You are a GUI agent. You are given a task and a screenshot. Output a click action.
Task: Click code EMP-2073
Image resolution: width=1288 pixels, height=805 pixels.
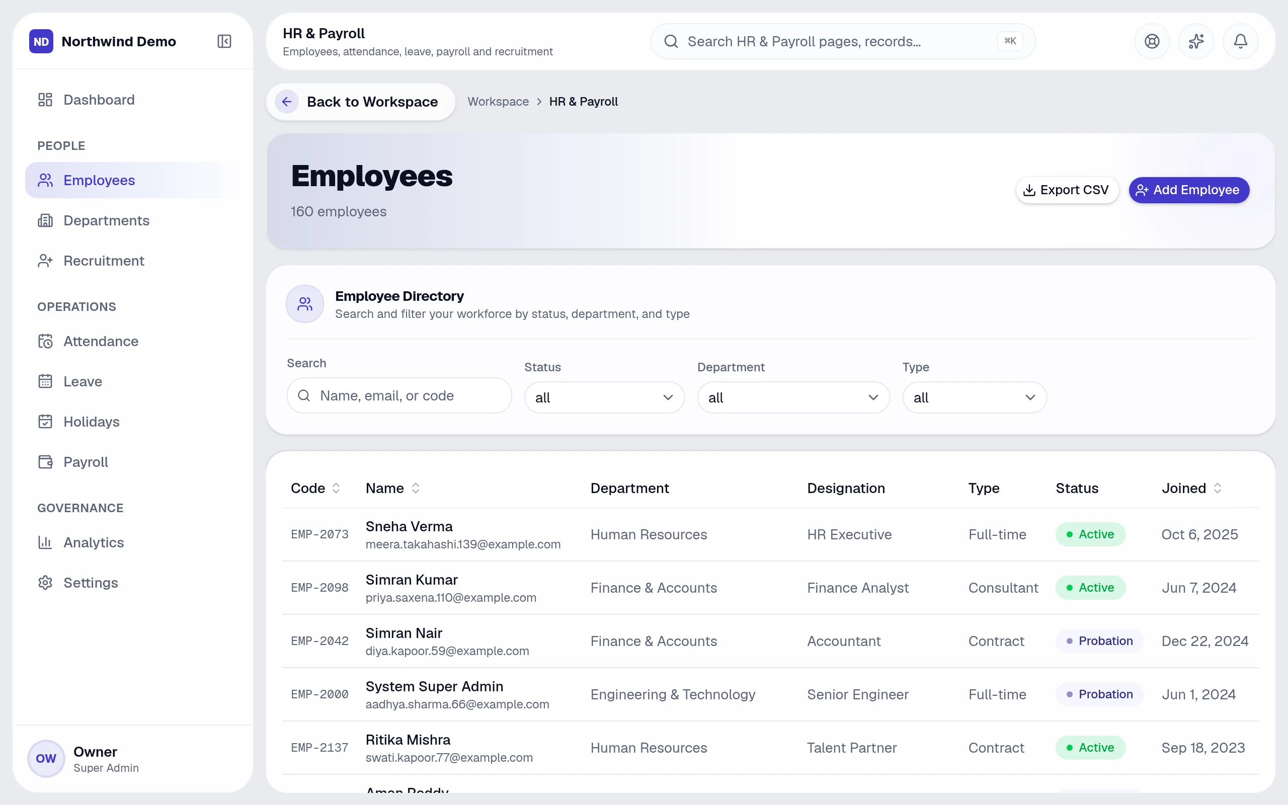(x=319, y=534)
